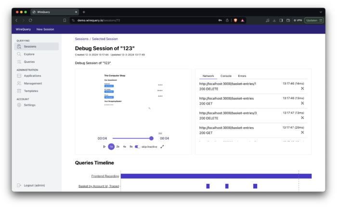Open fullscreen mode for the replay player
The image size is (337, 207).
point(162,146)
